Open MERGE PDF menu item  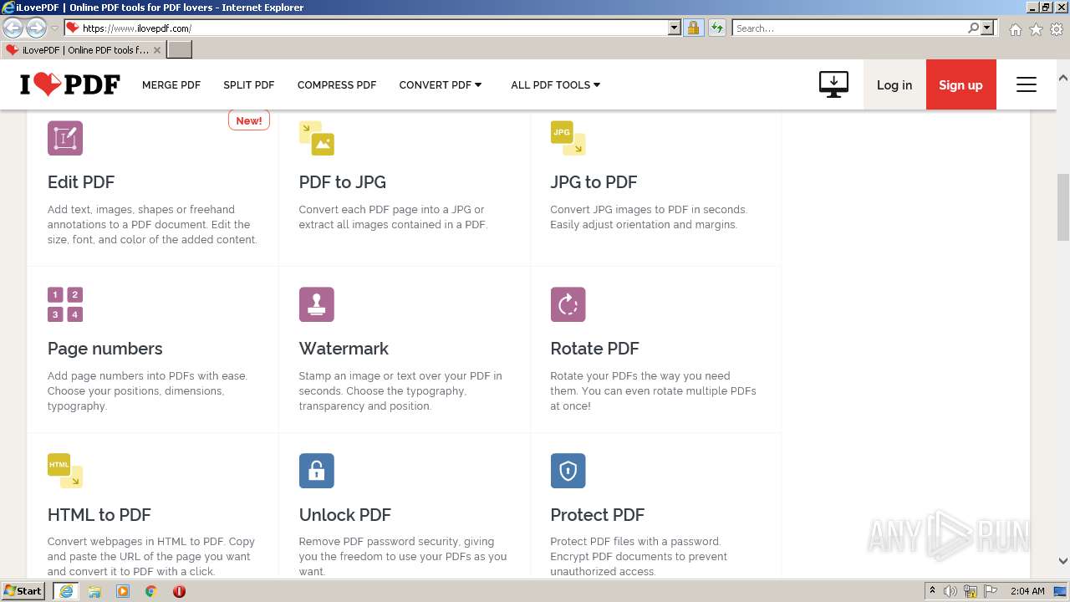pos(171,84)
